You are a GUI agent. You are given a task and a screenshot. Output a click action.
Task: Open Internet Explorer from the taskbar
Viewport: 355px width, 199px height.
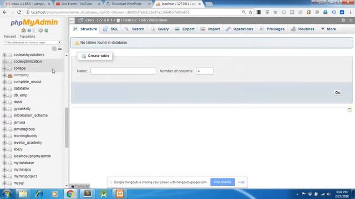pyautogui.click(x=39, y=194)
